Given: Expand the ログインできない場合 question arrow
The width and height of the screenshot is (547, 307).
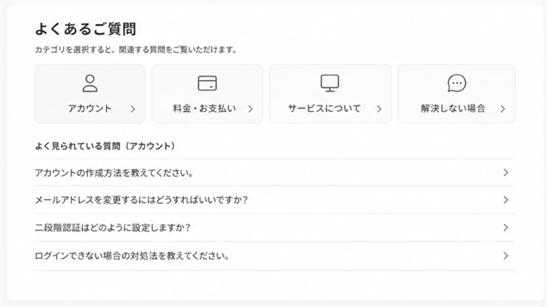Looking at the screenshot, I should (506, 256).
